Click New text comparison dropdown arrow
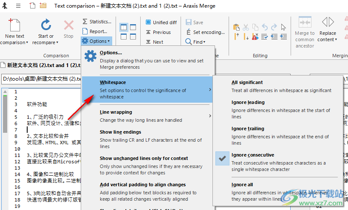 click(x=27, y=42)
